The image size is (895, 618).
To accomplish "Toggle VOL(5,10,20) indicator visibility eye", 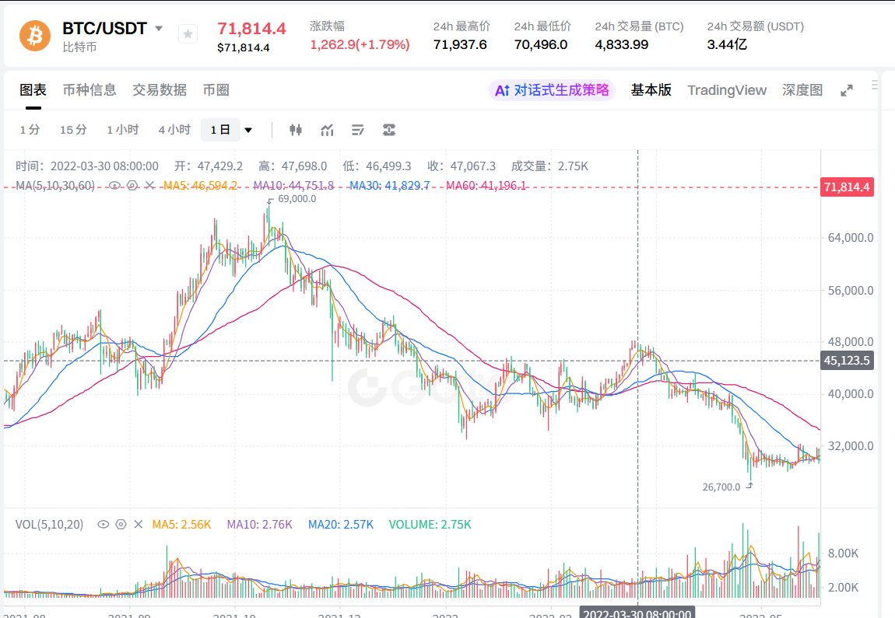I will [x=104, y=524].
